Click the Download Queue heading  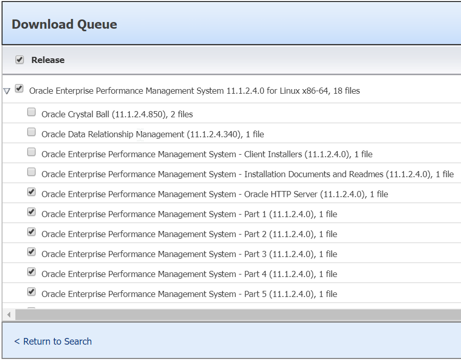tap(65, 25)
